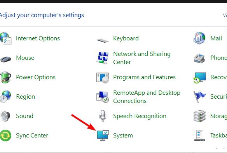Click the Programs and Features icon
This screenshot has height=153, width=227.
103,78
